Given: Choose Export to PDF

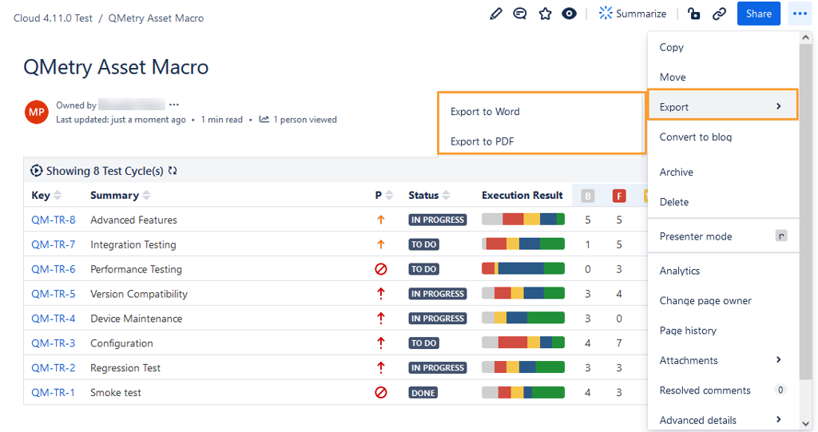Looking at the screenshot, I should coord(482,141).
